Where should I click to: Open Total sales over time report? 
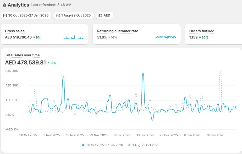coord(22,55)
